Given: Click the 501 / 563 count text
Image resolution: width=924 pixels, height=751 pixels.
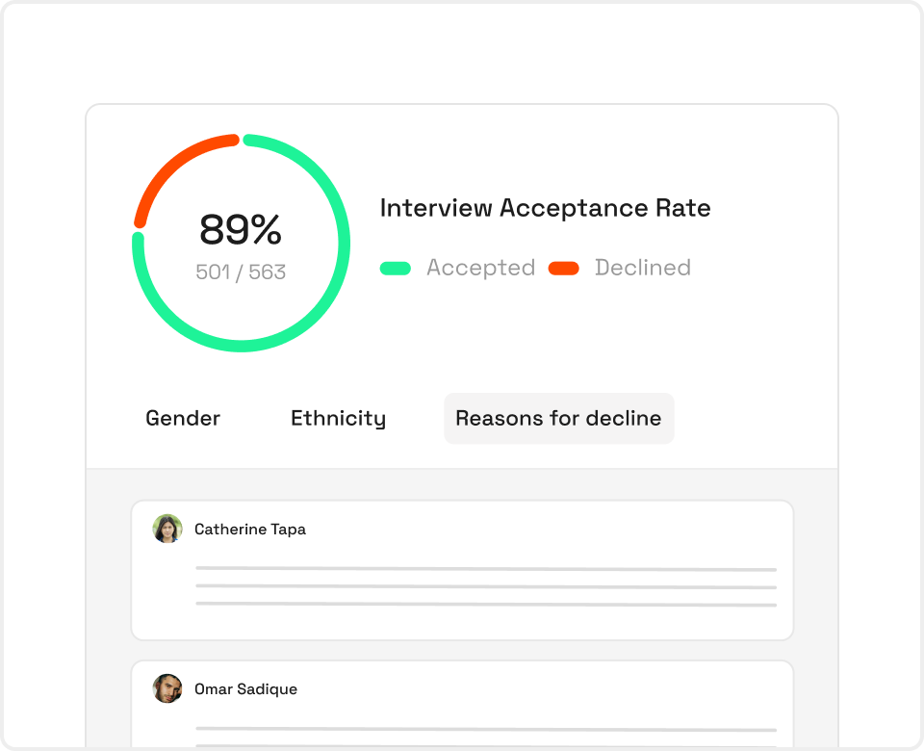Looking at the screenshot, I should [241, 272].
